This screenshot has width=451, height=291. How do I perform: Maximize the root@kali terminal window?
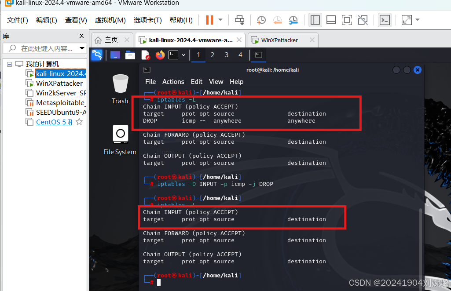(x=407, y=70)
